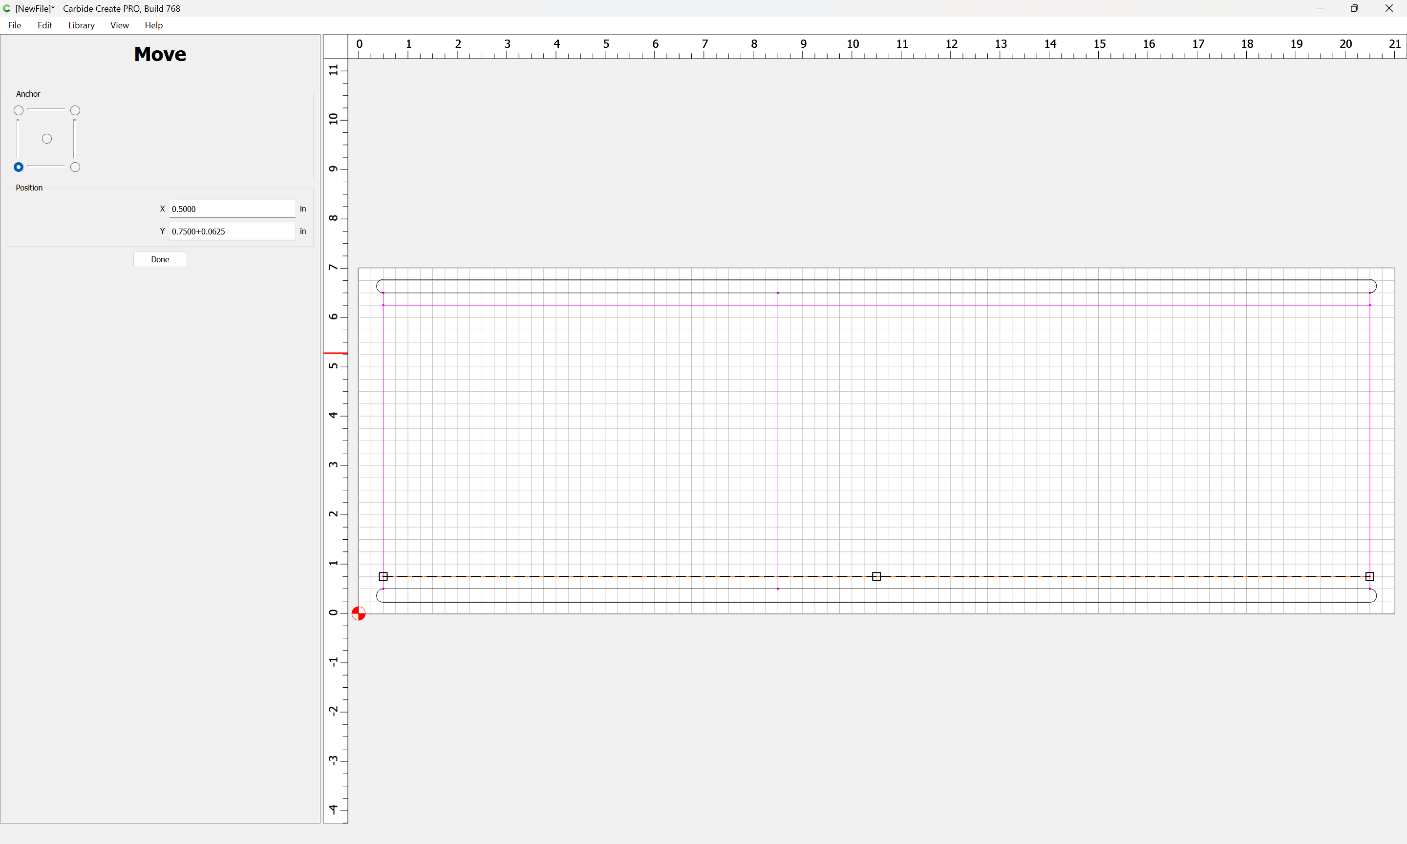1407x844 pixels.
Task: Click the middle selection handle of dashed line
Action: click(876, 577)
